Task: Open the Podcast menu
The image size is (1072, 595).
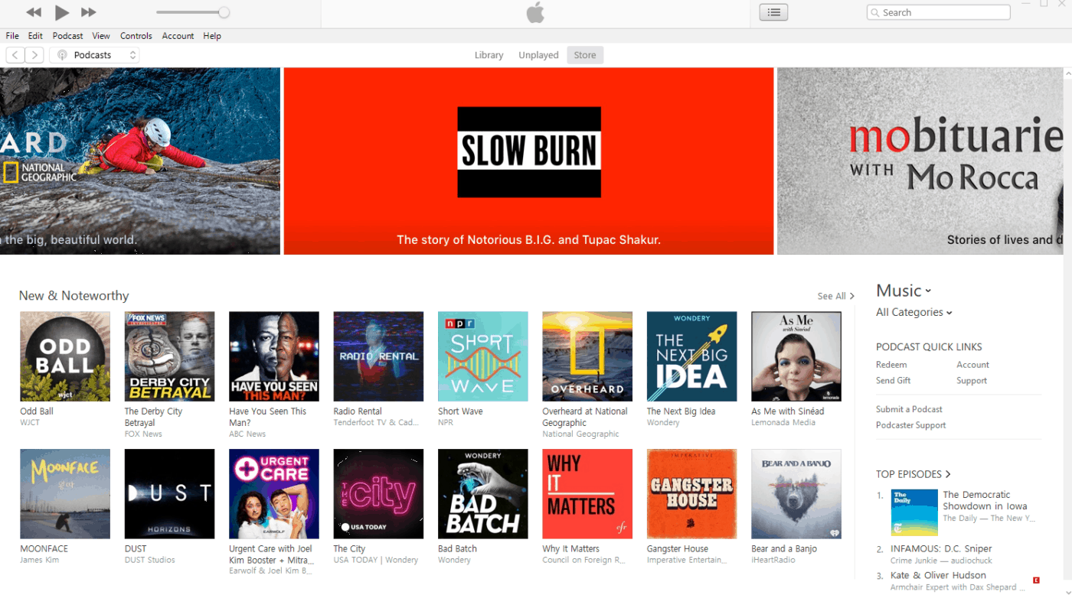Action: tap(67, 35)
